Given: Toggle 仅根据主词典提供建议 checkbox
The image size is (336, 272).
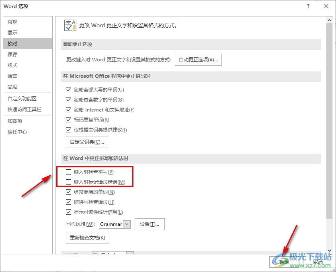Looking at the screenshot, I should click(x=69, y=130).
